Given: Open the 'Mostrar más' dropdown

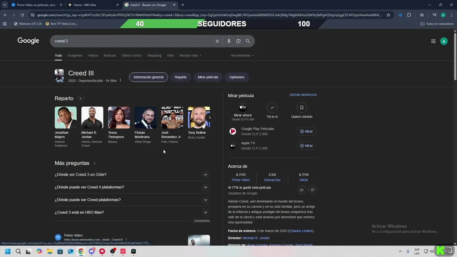Looking at the screenshot, I should coord(190,55).
